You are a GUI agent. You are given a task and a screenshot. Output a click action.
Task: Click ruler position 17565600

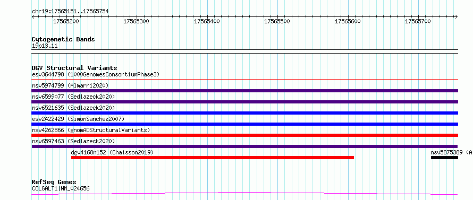[348, 21]
